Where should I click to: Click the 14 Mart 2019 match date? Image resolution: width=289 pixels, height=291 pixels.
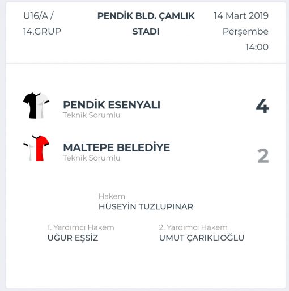(x=241, y=16)
